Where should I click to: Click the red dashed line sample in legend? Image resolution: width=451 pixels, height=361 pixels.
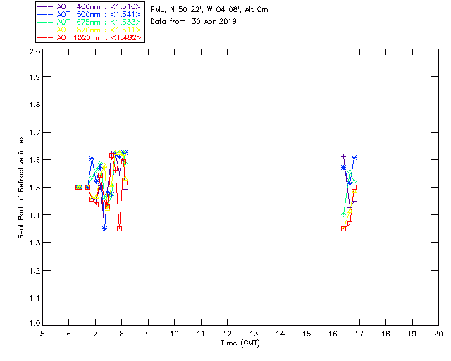tap(45, 37)
